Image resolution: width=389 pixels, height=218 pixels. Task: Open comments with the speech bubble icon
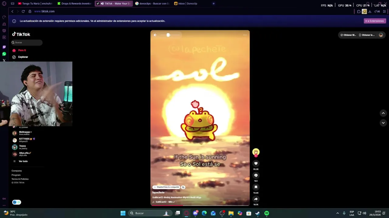tap(256, 175)
